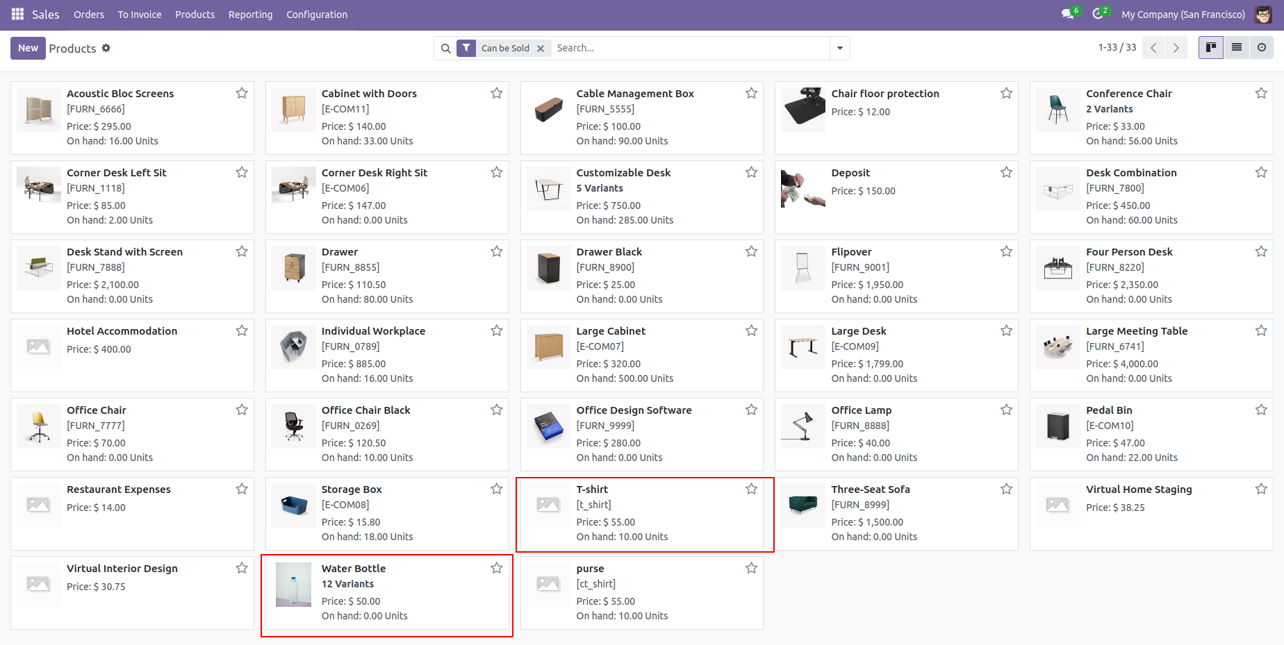Toggle the favorite star on Deposit
This screenshot has width=1284, height=645.
click(1005, 171)
